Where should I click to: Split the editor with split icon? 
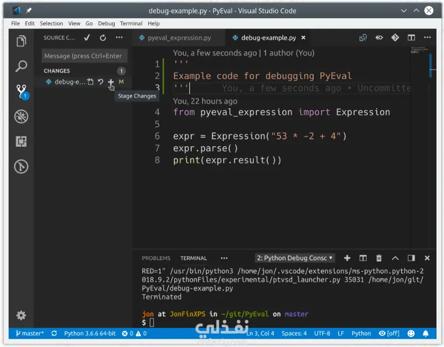coord(411,37)
